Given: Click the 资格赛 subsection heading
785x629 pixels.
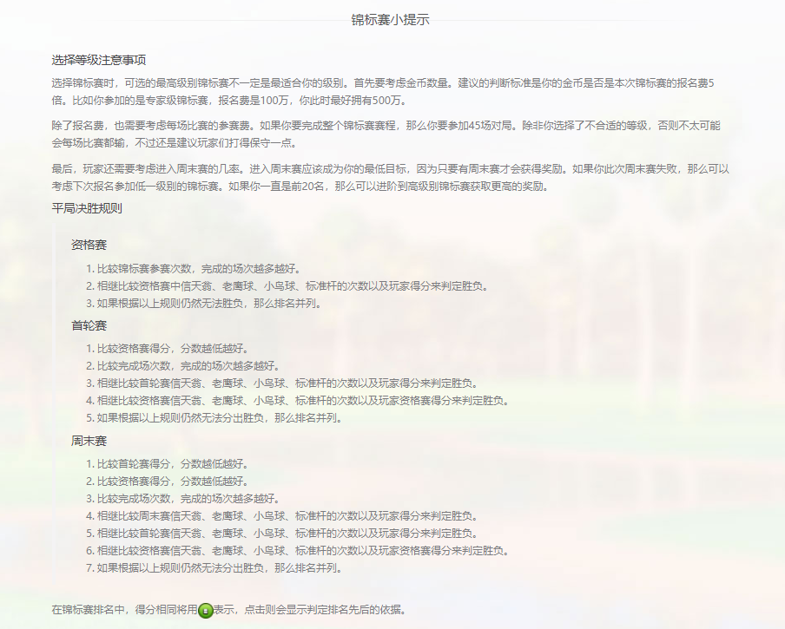Looking at the screenshot, I should [x=89, y=246].
